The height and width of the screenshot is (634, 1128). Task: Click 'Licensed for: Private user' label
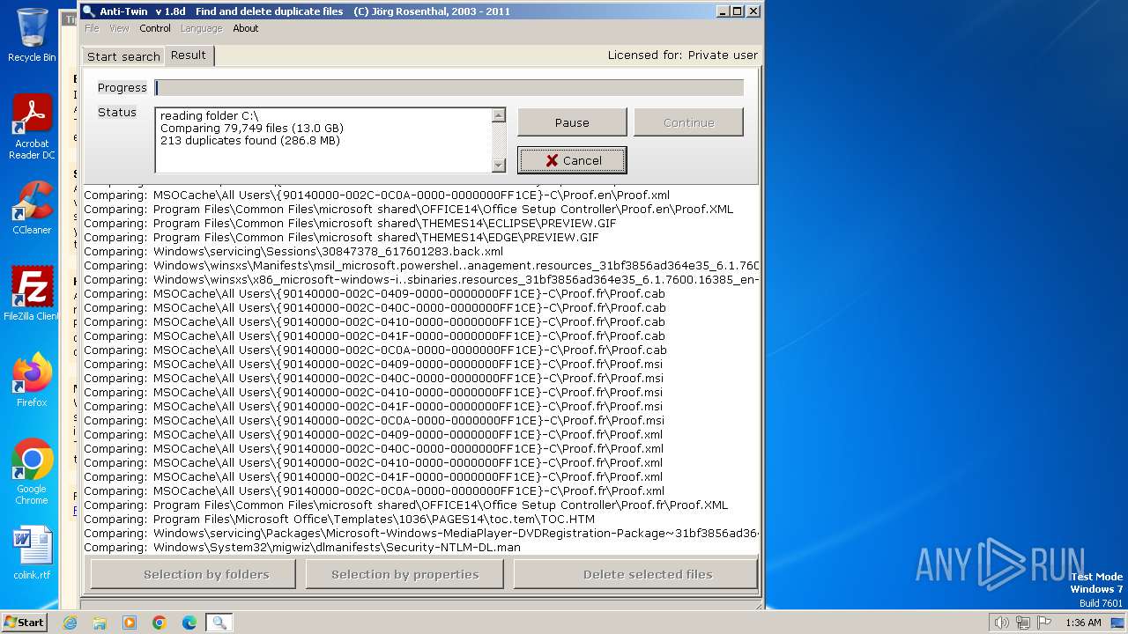[x=682, y=55]
